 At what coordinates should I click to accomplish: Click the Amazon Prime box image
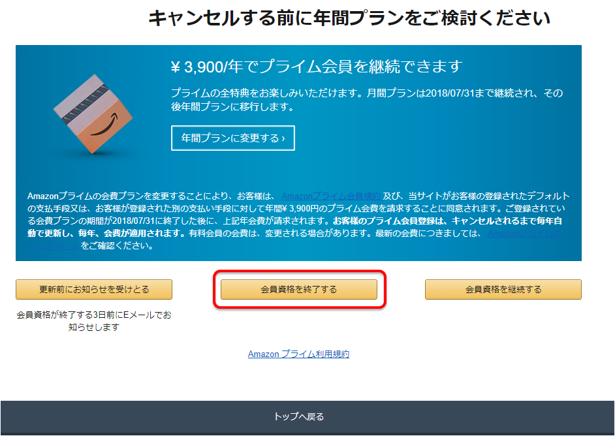tap(93, 114)
